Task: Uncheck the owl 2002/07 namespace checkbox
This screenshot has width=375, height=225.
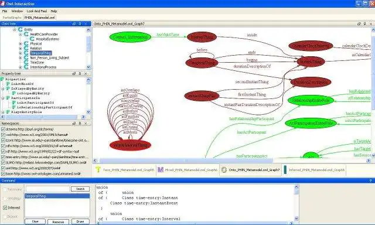Action: click(3, 168)
